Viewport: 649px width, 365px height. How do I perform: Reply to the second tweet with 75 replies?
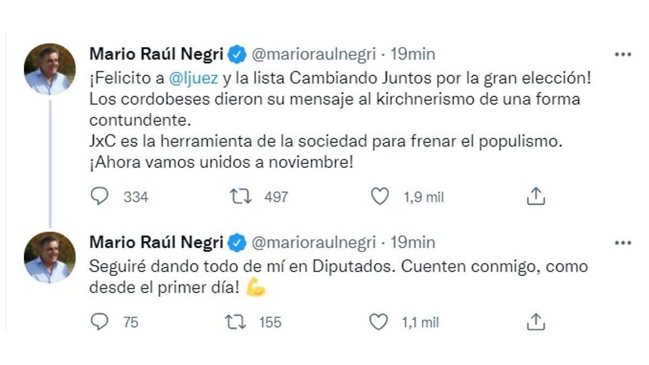100,322
